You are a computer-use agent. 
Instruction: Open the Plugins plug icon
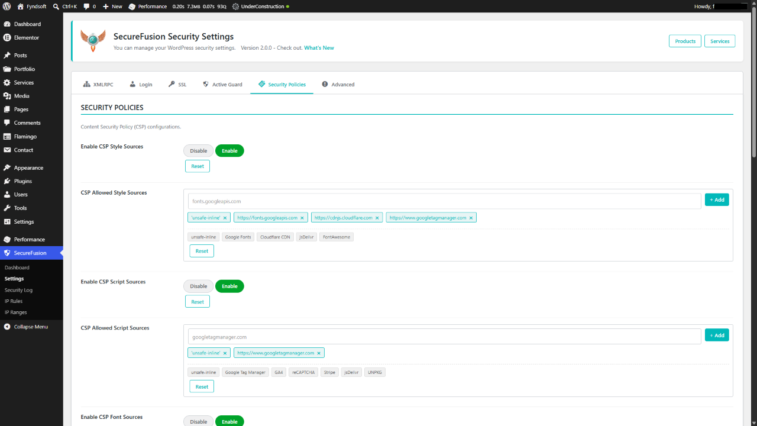(7, 181)
